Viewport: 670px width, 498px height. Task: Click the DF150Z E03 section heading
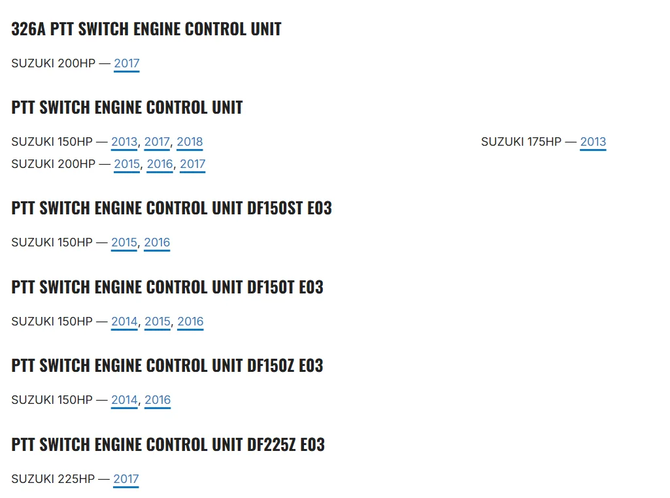(x=167, y=365)
